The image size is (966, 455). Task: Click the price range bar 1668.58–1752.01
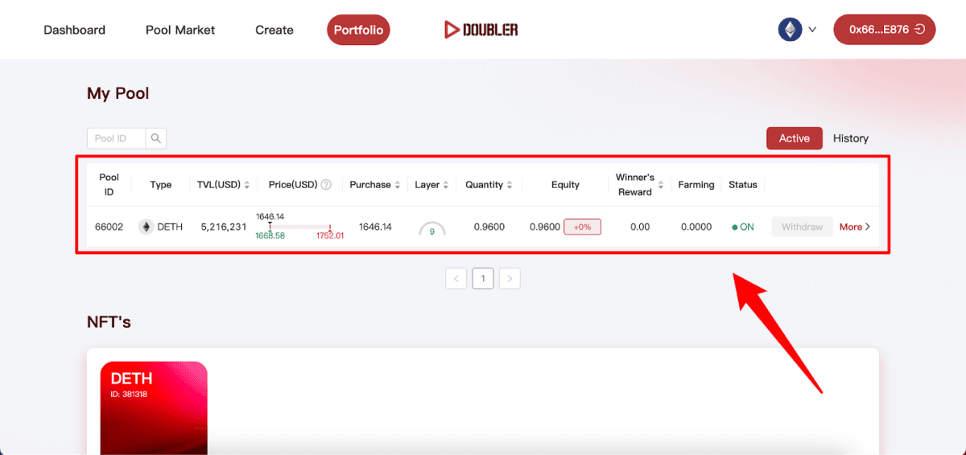coord(299,227)
